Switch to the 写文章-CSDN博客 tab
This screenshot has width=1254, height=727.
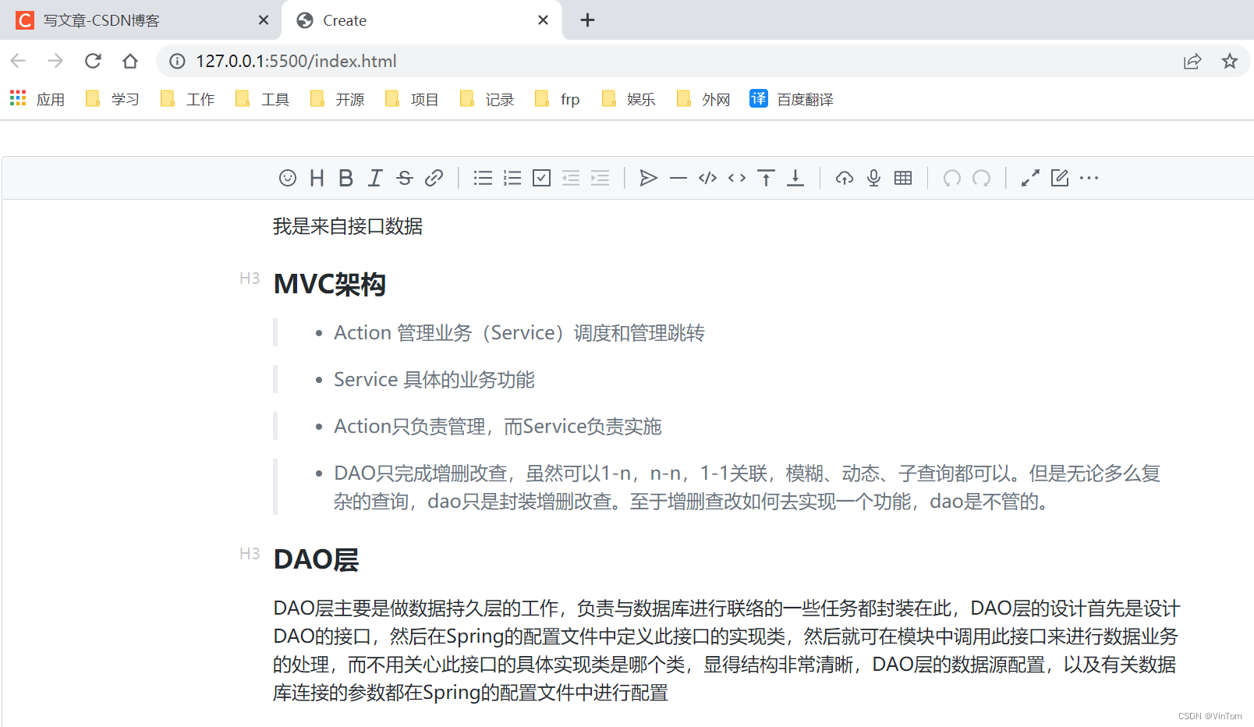(x=140, y=20)
